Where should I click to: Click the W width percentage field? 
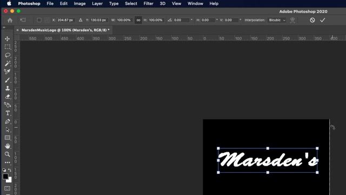(x=124, y=20)
